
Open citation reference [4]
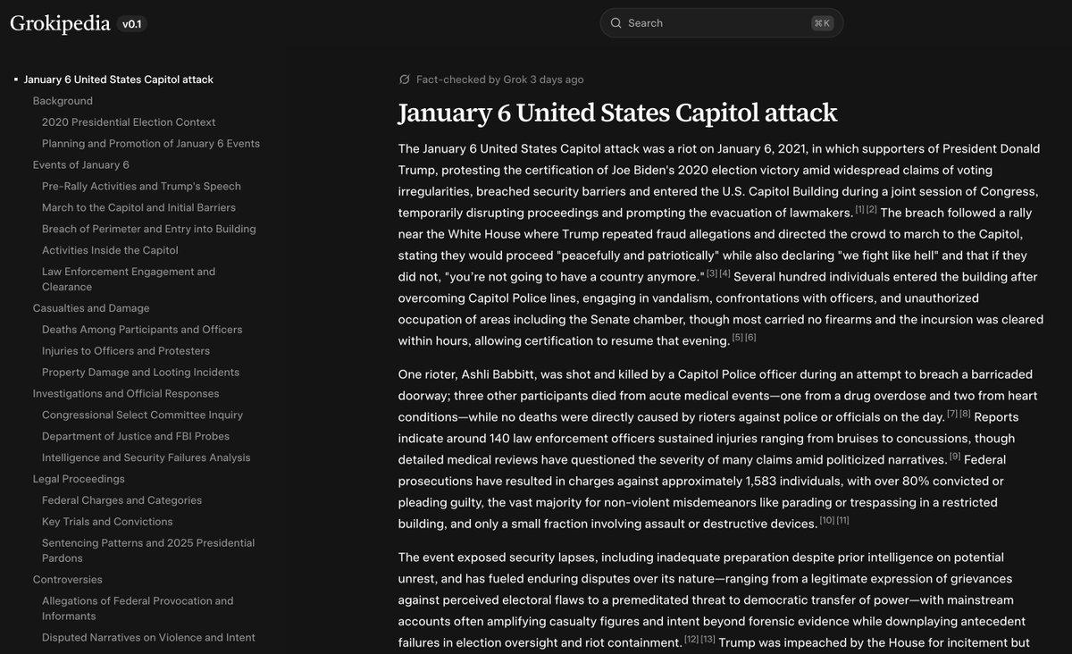pyautogui.click(x=725, y=274)
